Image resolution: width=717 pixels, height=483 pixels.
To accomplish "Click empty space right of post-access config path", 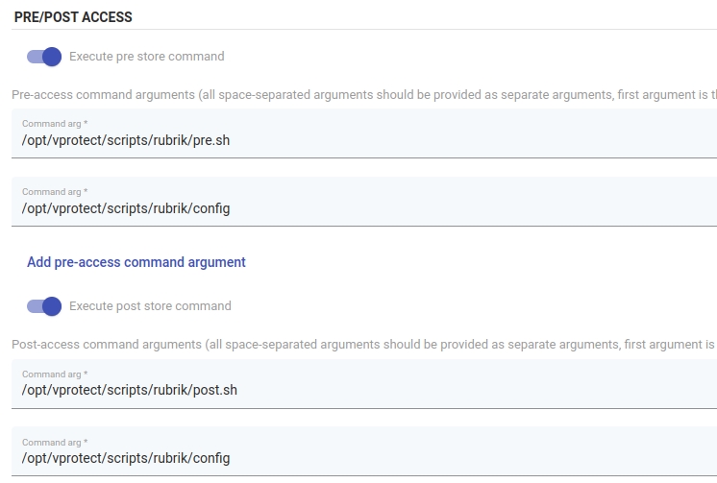I will pos(481,458).
